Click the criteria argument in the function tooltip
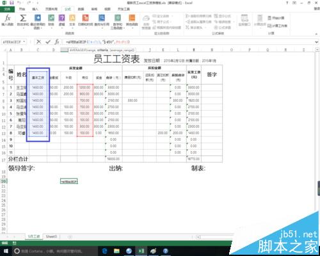This screenshot has width=320, height=256. point(103,51)
